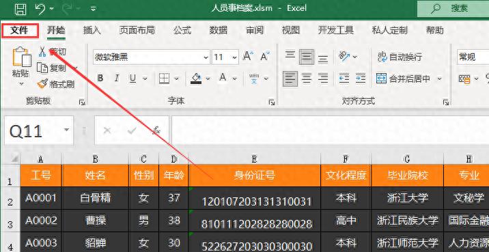This screenshot has height=252, width=489.
Task: Toggle the align left button
Action: 290,79
